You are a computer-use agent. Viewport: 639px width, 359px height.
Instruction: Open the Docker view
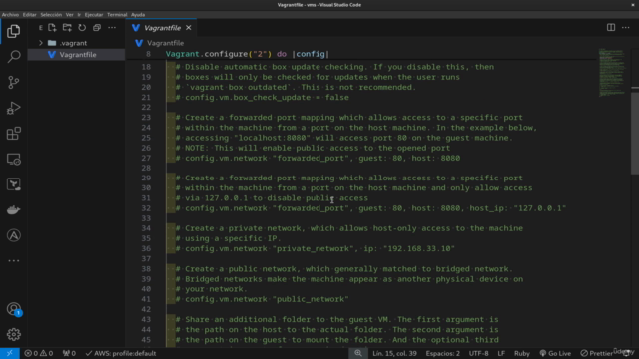tap(13, 210)
